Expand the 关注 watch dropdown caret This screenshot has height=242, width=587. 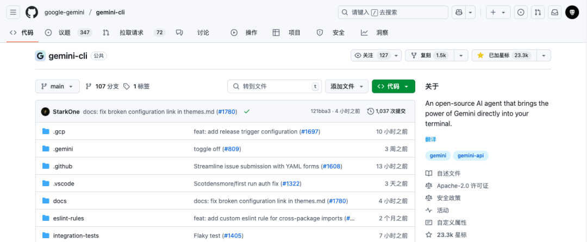coord(396,55)
